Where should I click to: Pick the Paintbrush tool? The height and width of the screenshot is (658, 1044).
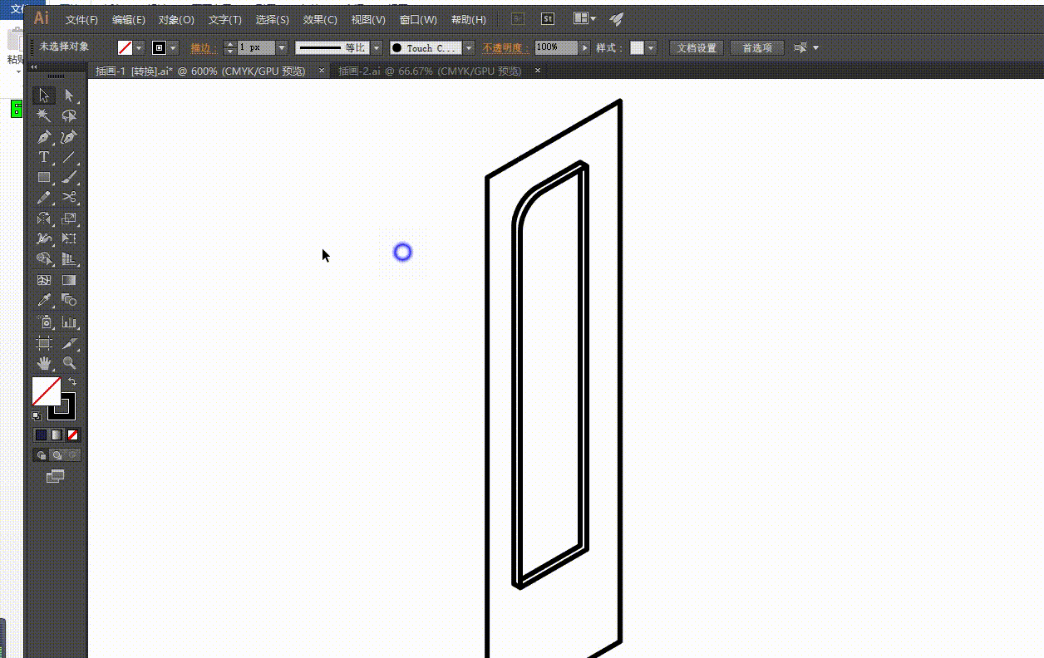(x=69, y=177)
